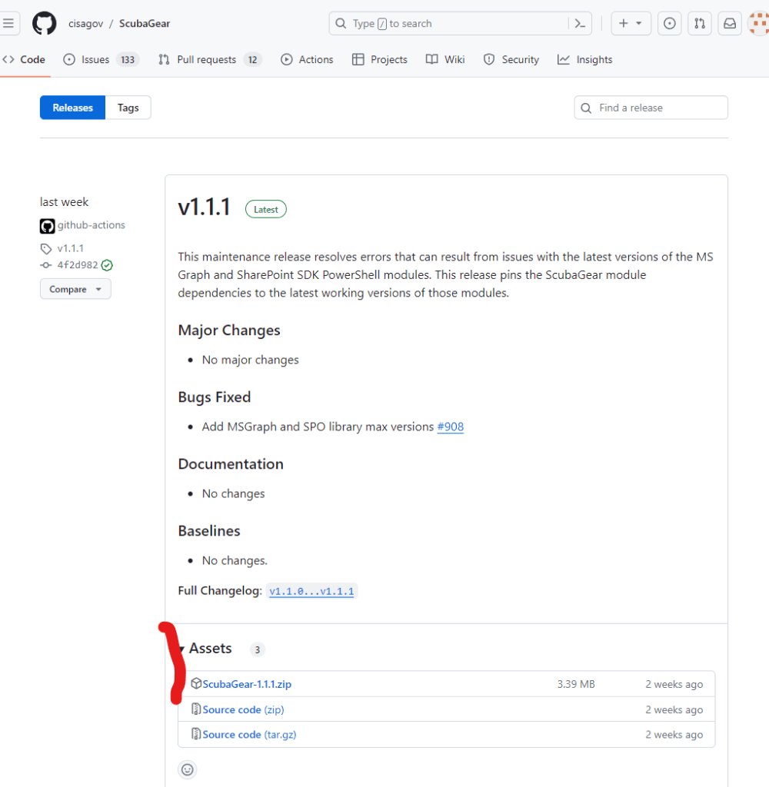
Task: Open the Actions section
Action: [307, 59]
